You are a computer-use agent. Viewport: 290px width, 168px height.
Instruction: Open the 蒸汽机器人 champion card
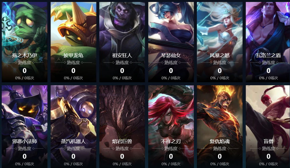pyautogui.click(x=73, y=127)
